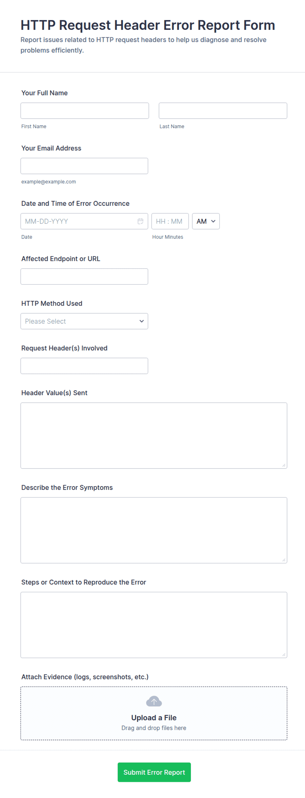Click inside Header Value(s) Sent textarea
This screenshot has height=798, width=305.
[154, 436]
